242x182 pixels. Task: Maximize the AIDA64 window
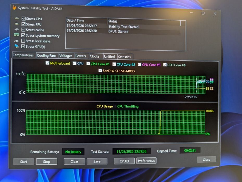click(x=203, y=13)
